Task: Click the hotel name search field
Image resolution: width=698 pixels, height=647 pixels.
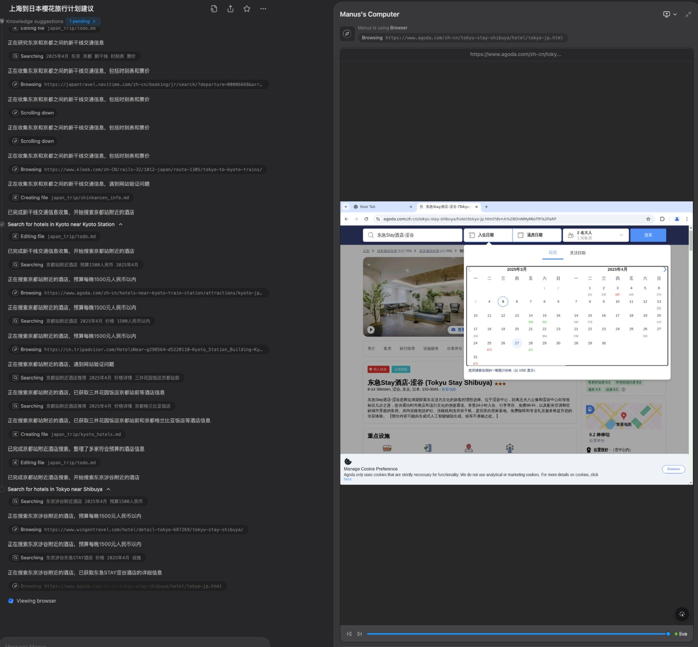Action: click(x=413, y=235)
